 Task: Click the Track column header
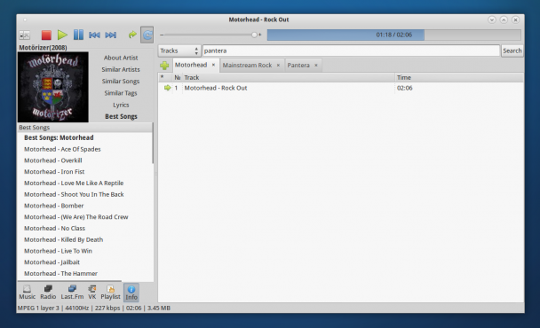(289, 78)
